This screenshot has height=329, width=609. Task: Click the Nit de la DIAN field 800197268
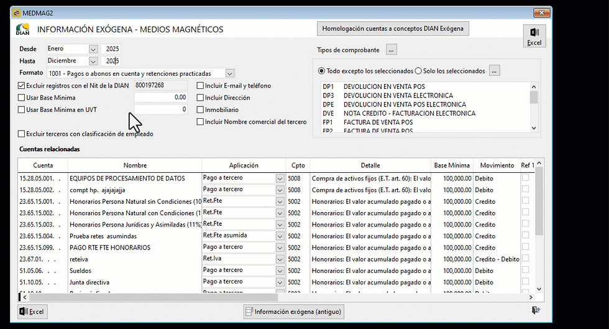tap(161, 85)
